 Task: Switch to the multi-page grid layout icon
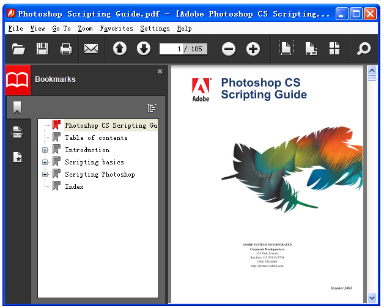click(x=334, y=48)
